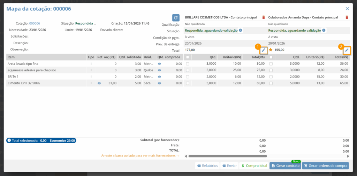The height and width of the screenshot is (176, 357).
Task: Edit Amanda Dups quote with pencil icon
Action: (x=347, y=50)
